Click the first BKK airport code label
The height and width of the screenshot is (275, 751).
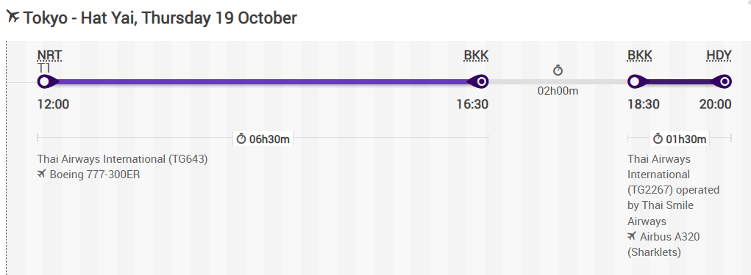coord(476,56)
